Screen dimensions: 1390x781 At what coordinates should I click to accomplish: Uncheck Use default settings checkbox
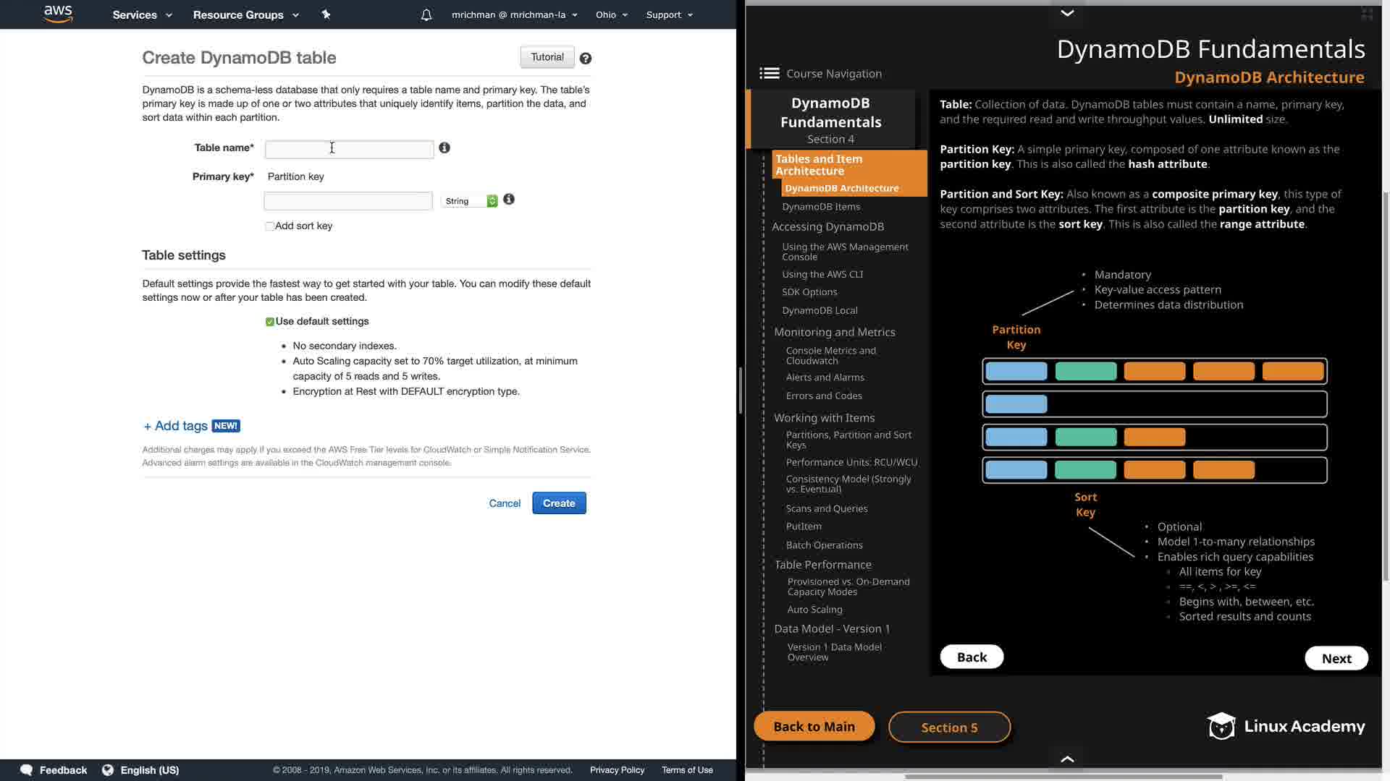(270, 322)
